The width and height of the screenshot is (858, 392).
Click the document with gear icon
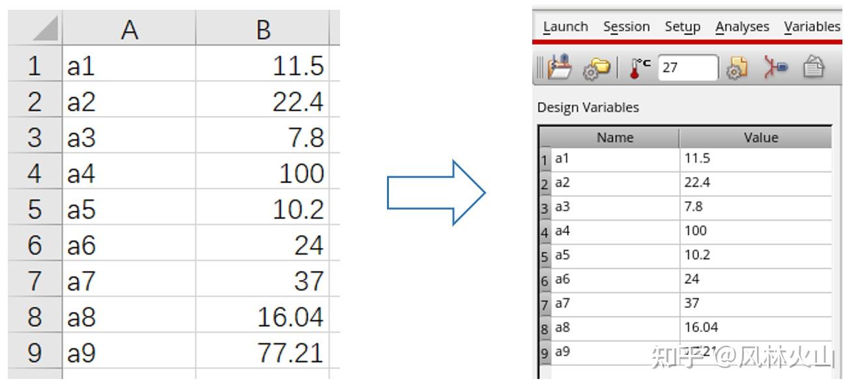pyautogui.click(x=737, y=67)
